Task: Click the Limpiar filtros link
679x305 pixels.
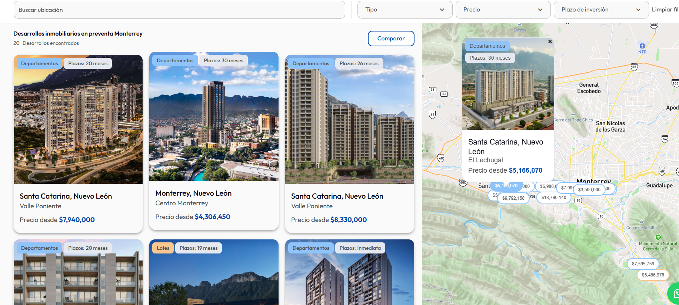Action: pos(665,10)
